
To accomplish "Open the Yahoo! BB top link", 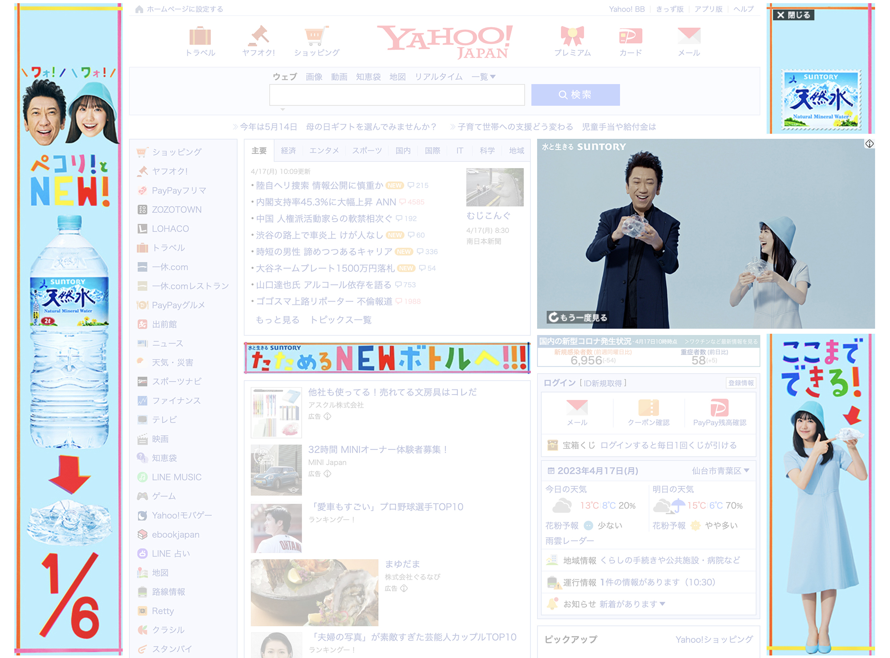I will 627,9.
